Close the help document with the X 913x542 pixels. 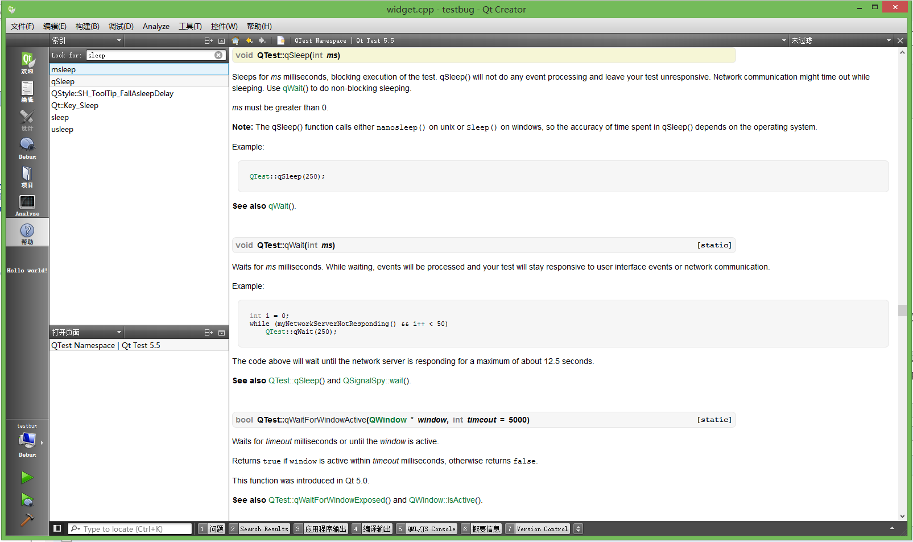(900, 40)
